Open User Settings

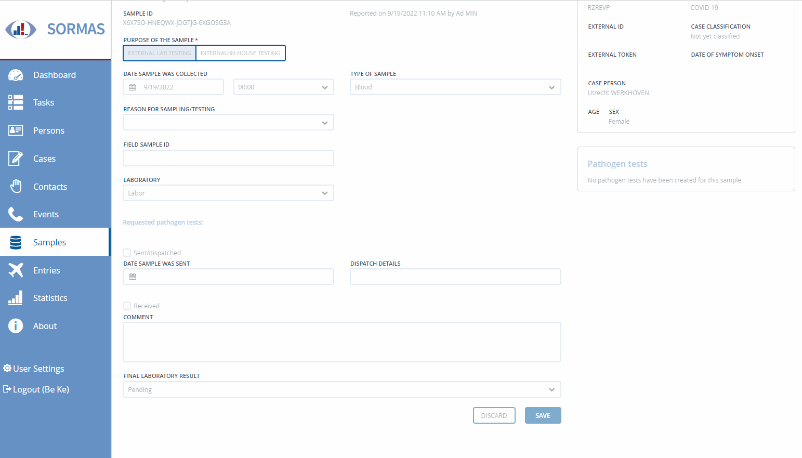pos(34,369)
